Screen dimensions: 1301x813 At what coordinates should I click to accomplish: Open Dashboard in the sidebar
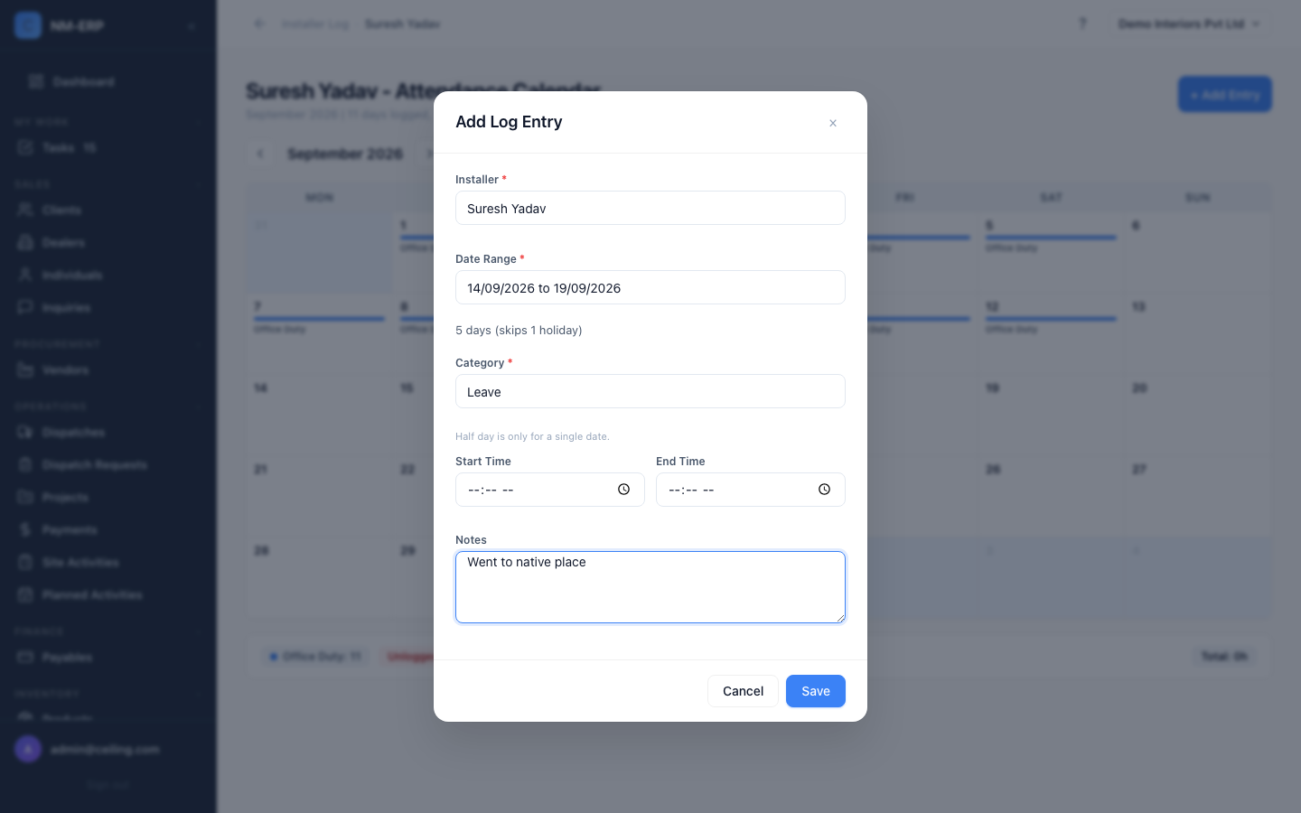tap(108, 81)
